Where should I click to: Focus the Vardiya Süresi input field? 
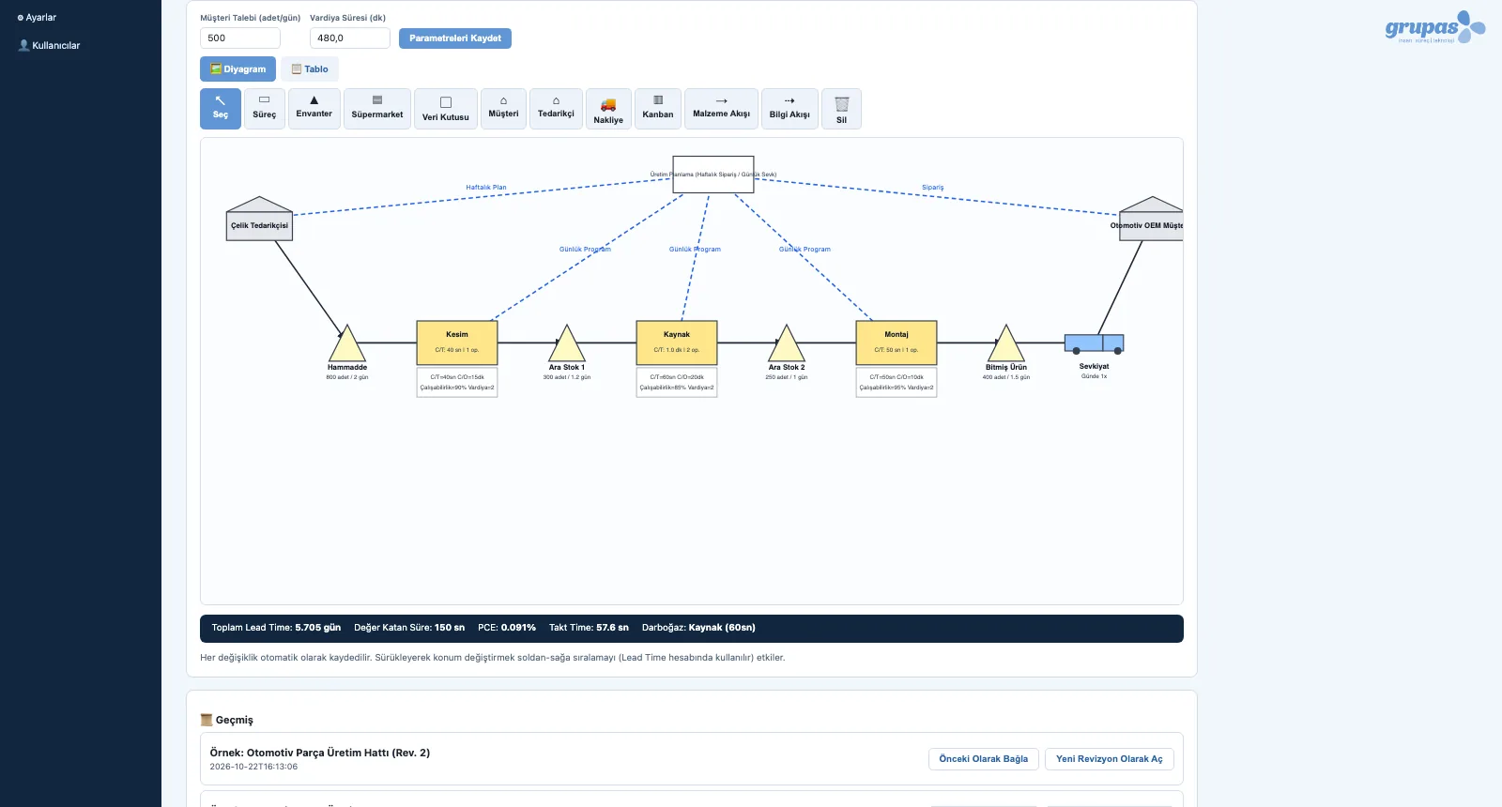350,38
